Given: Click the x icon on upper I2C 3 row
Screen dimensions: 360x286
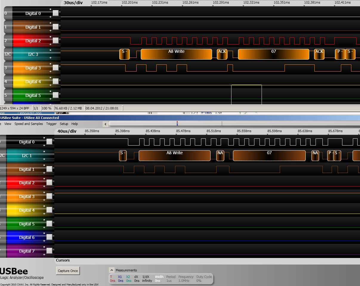Looking at the screenshot, I should click(50, 50).
